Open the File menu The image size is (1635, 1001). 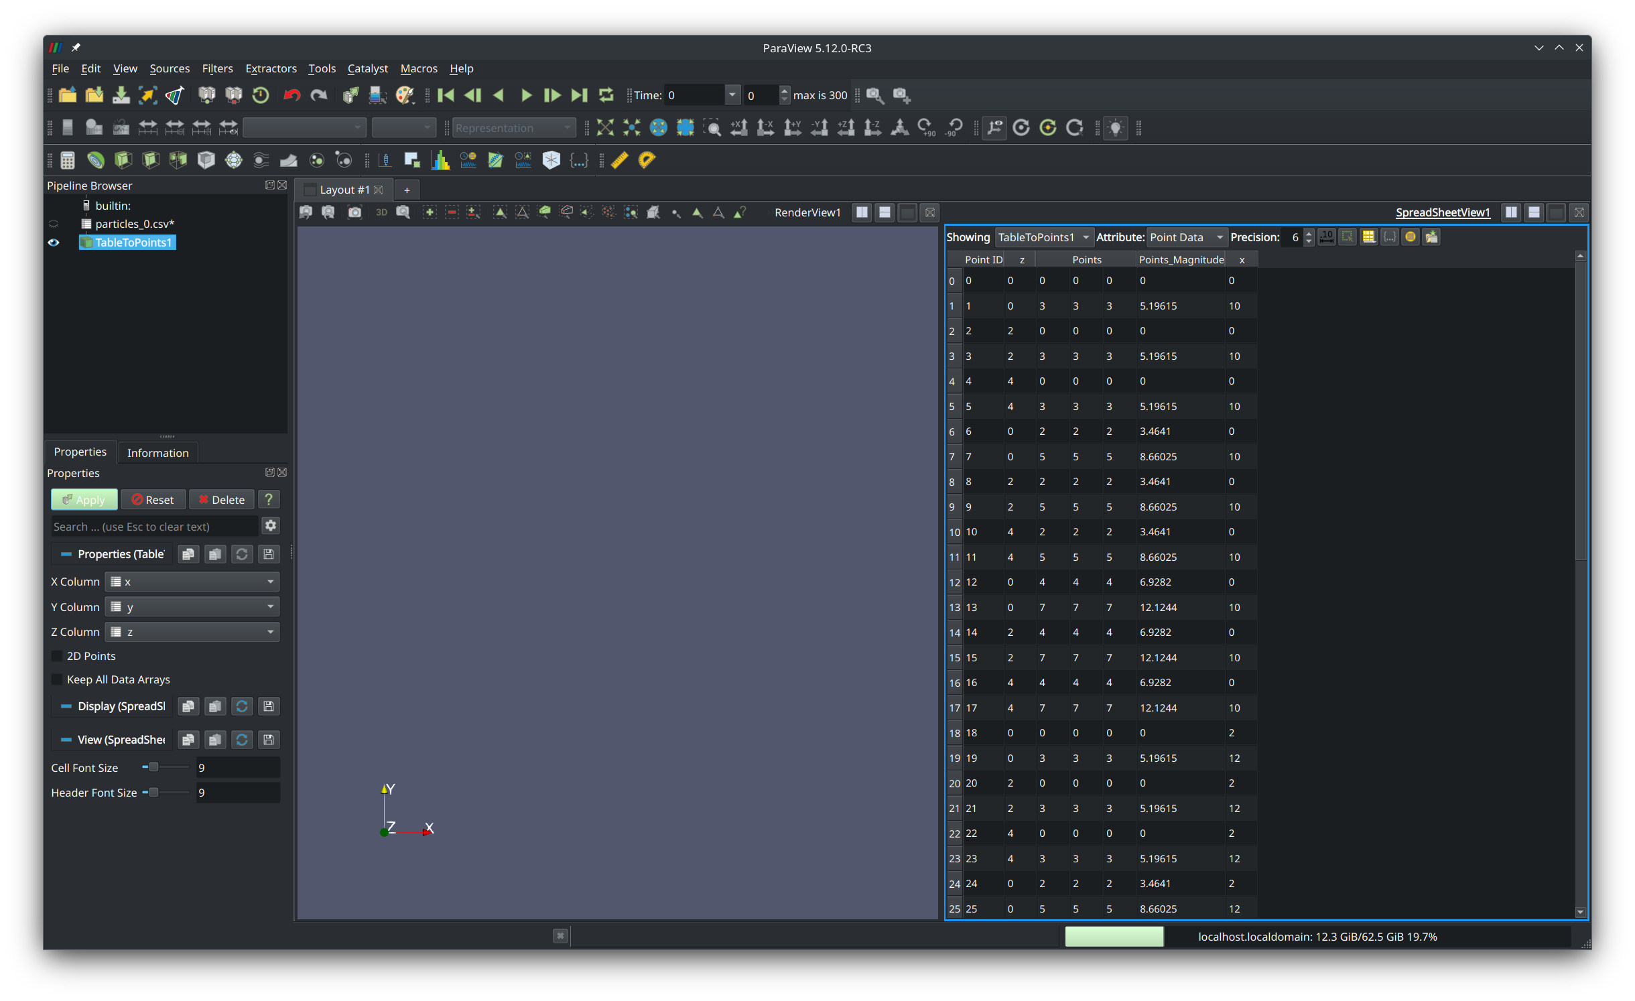click(x=60, y=68)
